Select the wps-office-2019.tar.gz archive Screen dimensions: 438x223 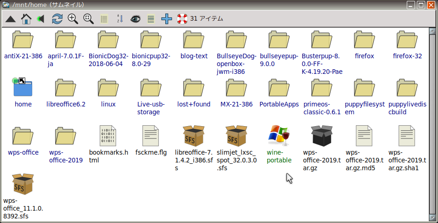click(x=322, y=136)
